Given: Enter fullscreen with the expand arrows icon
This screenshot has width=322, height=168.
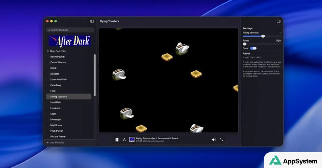Looking at the screenshot, I should pos(221,139).
